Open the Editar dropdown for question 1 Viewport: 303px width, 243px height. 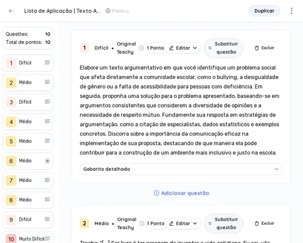pos(183,48)
